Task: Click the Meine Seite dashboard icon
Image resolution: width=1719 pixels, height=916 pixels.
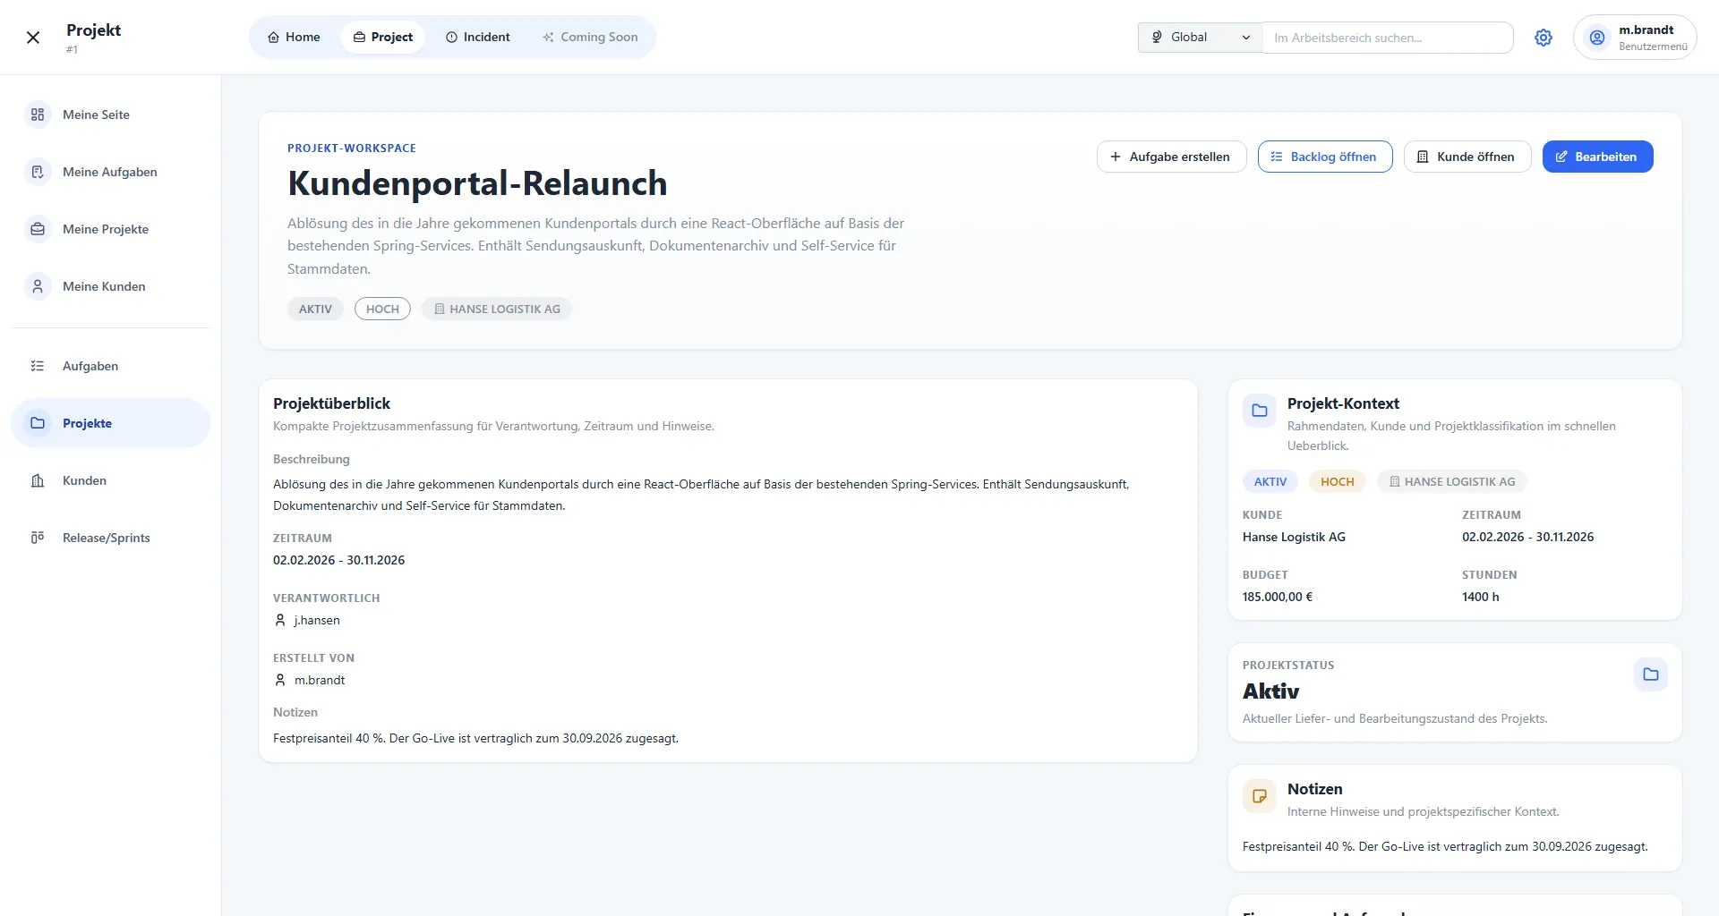Action: point(38,114)
